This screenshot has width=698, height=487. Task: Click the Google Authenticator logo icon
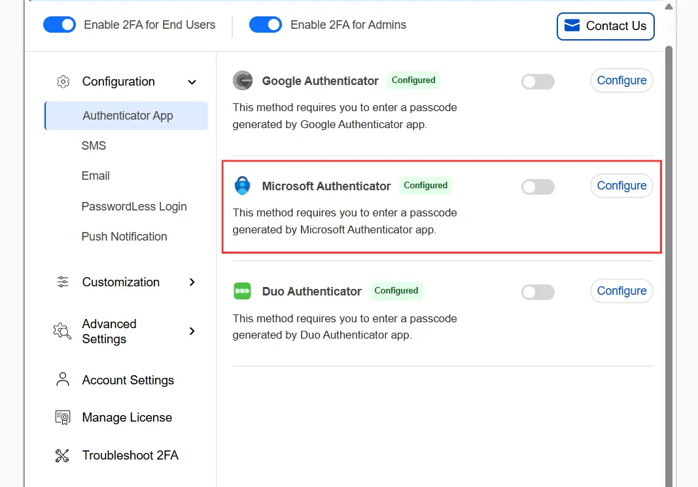point(243,80)
